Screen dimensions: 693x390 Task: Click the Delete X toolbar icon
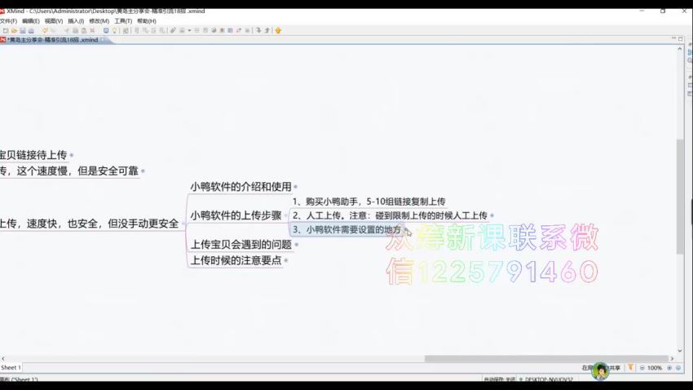point(92,30)
